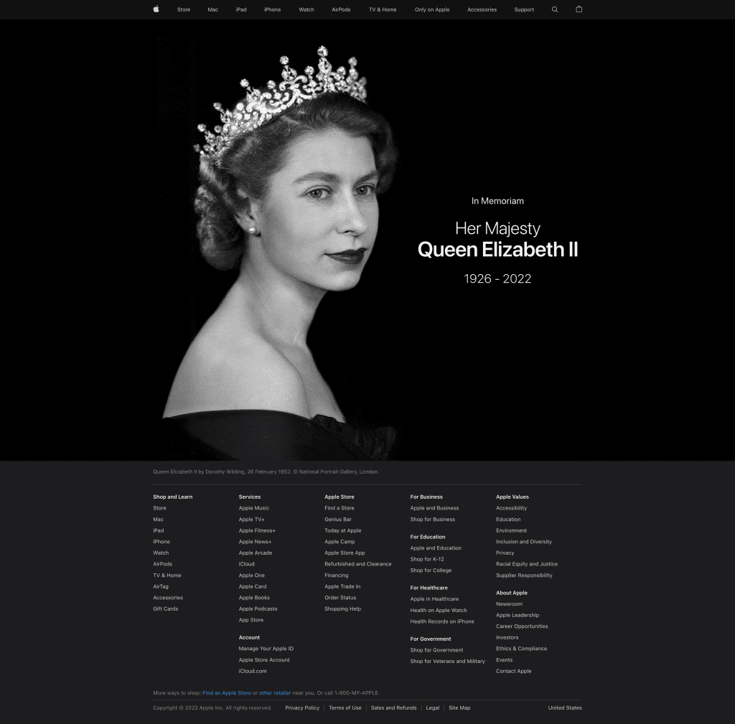
Task: Go to AirPods in top navigation
Action: 341,10
